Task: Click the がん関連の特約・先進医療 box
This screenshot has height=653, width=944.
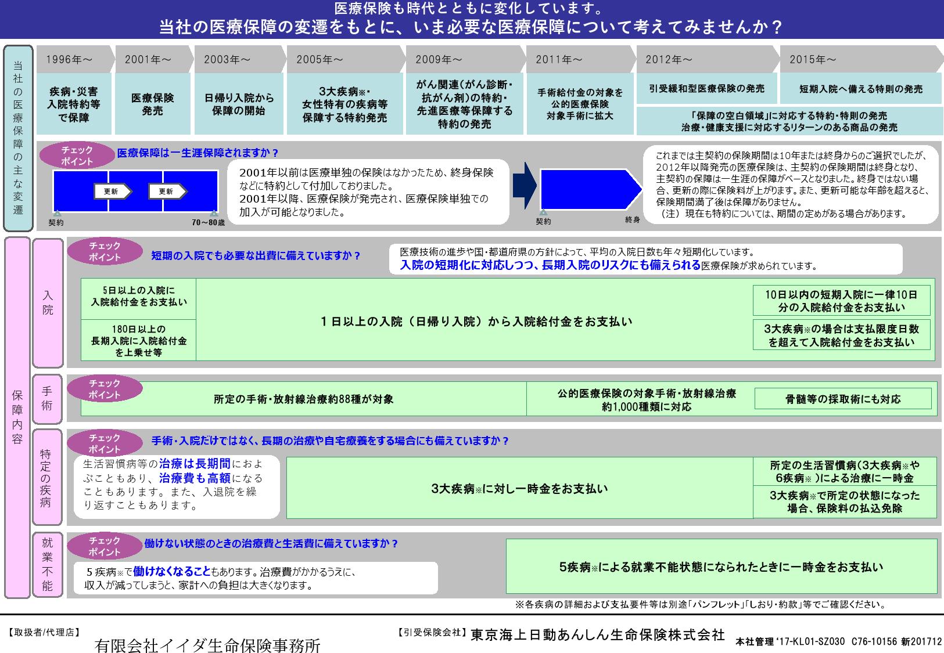Action: [x=465, y=104]
